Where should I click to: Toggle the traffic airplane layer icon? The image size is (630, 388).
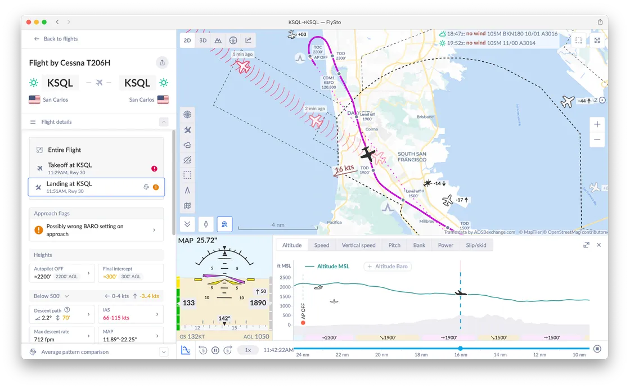[x=187, y=130]
